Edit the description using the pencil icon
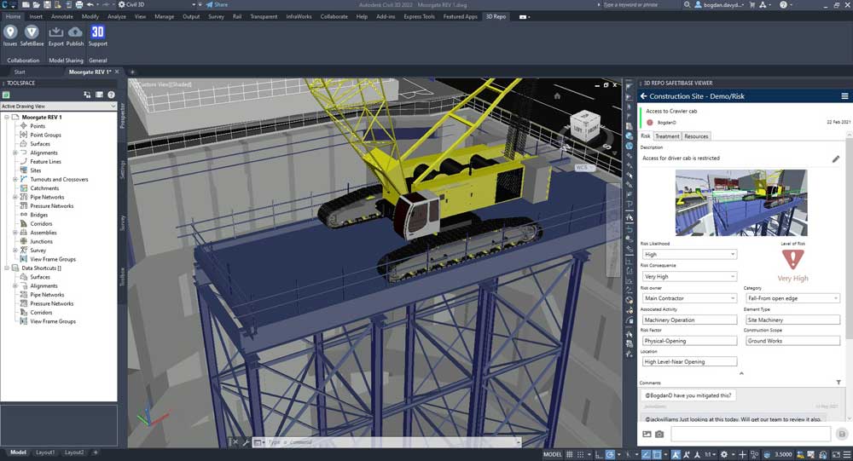Viewport: 853px width, 461px height. 836,158
